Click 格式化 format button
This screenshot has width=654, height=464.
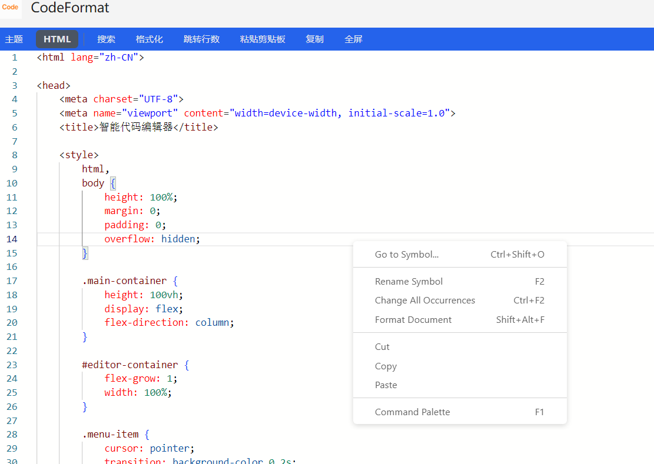[x=150, y=39]
